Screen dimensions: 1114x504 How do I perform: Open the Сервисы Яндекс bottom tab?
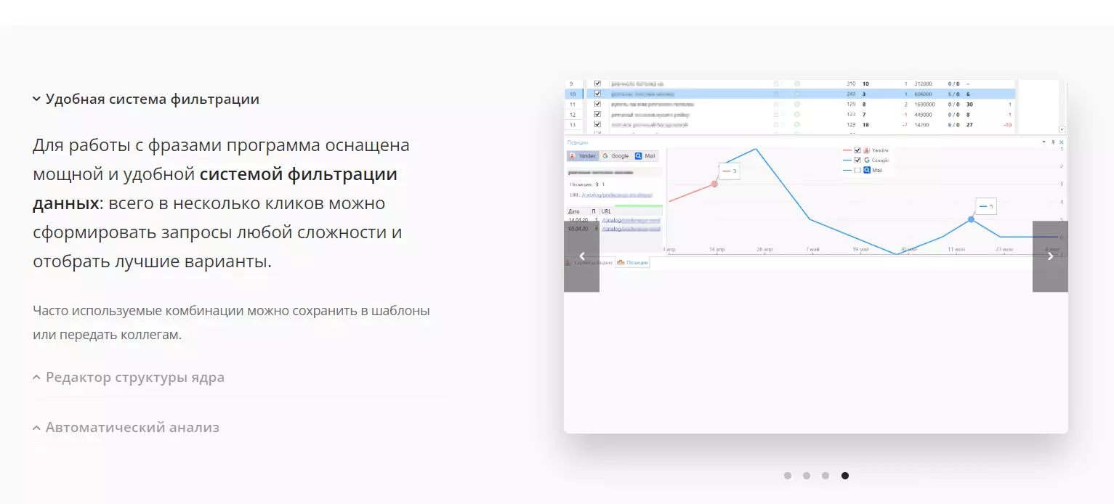point(590,262)
